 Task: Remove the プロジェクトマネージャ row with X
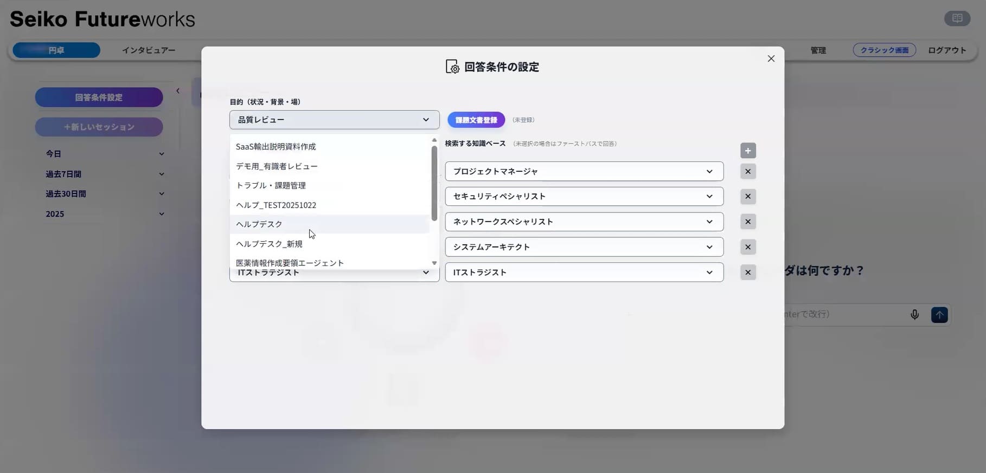748,172
